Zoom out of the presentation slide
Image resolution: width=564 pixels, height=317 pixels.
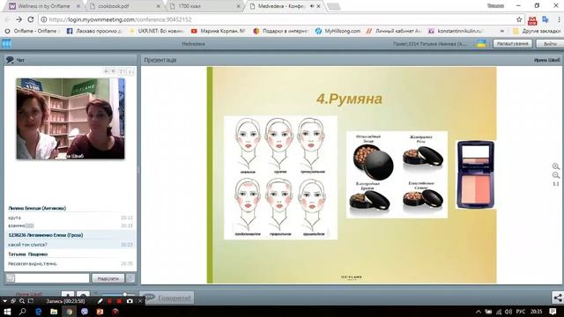point(556,175)
